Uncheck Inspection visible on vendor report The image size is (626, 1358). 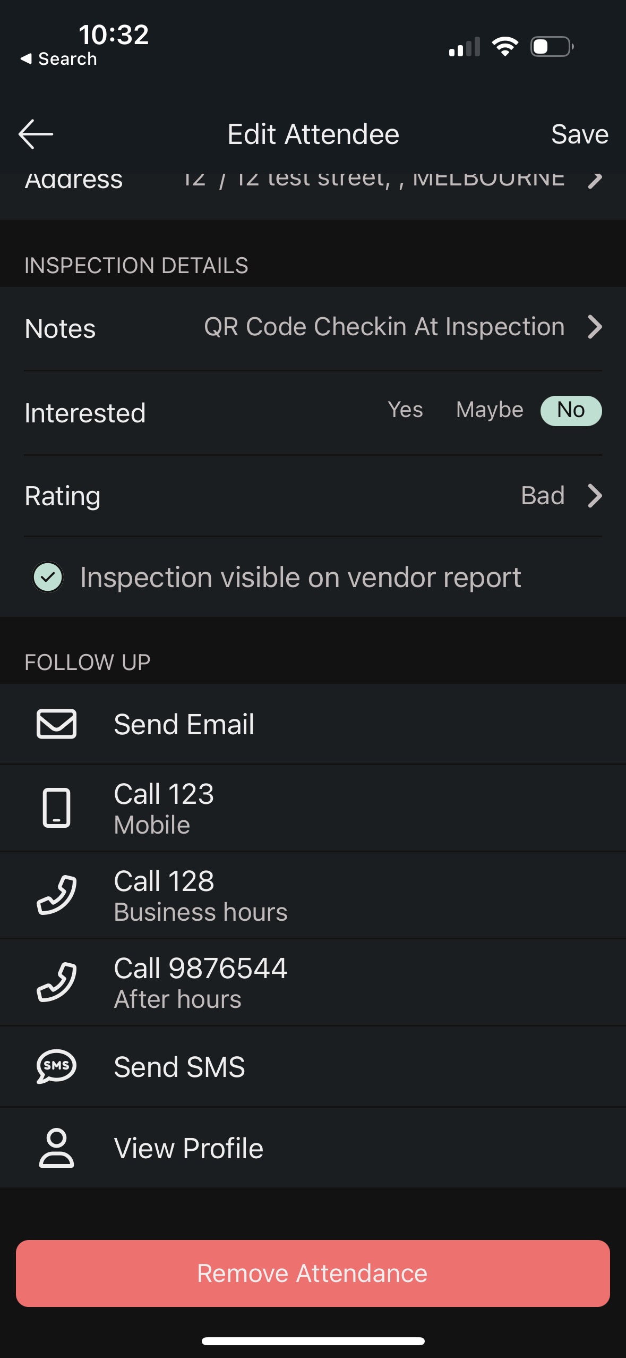pos(48,577)
